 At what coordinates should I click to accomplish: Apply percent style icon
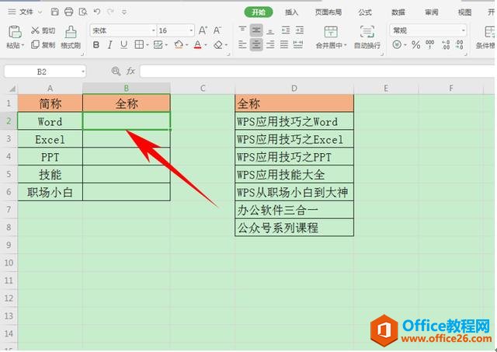pos(416,45)
